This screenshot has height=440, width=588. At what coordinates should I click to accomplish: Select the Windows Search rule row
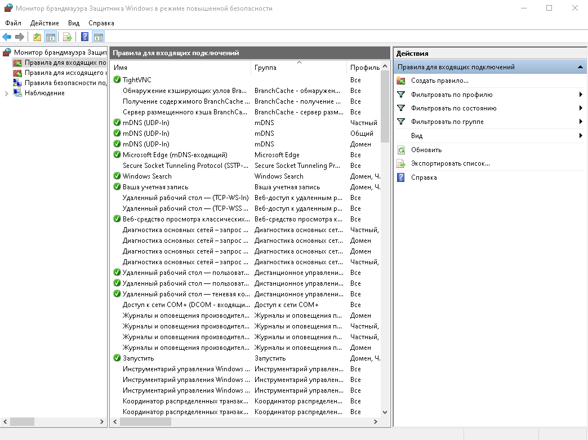147,176
